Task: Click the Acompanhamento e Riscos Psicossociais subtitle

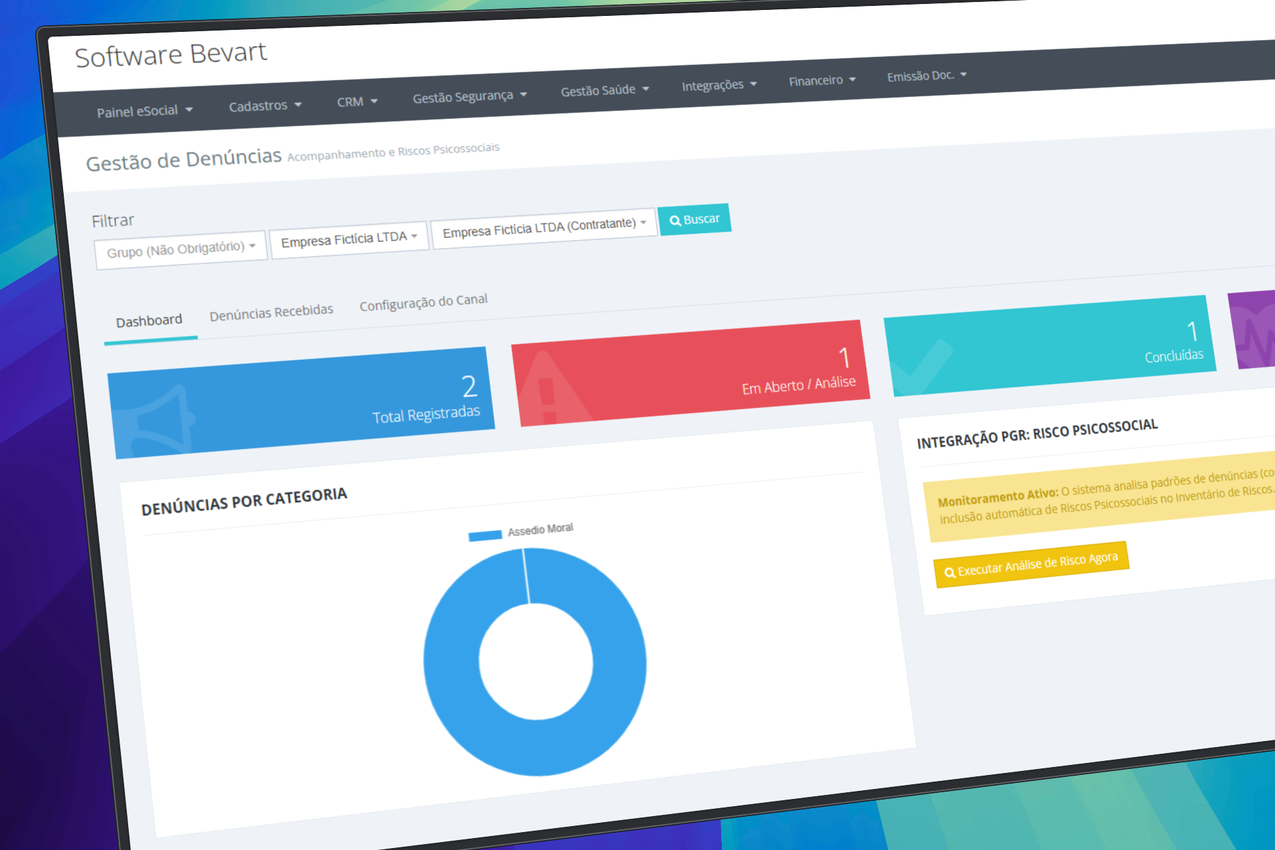Action: [x=393, y=151]
